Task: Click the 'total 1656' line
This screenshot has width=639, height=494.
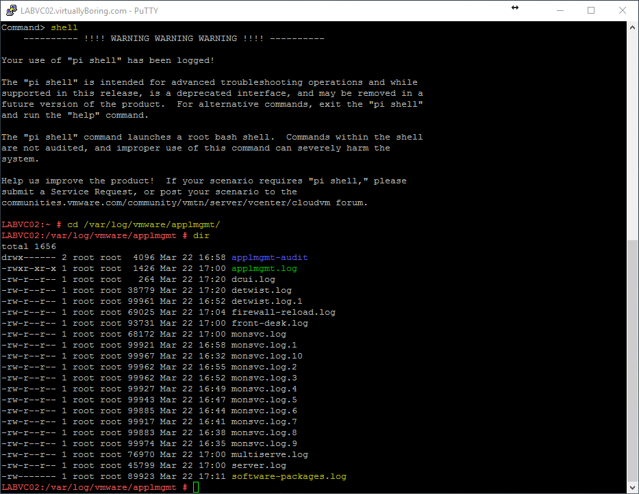Action: coord(29,247)
